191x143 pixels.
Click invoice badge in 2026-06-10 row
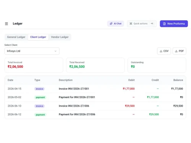(x=39, y=106)
